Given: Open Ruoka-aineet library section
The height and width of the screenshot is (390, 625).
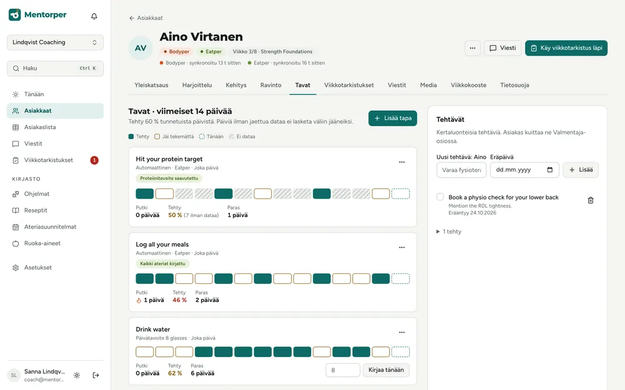Looking at the screenshot, I should (x=55, y=243).
